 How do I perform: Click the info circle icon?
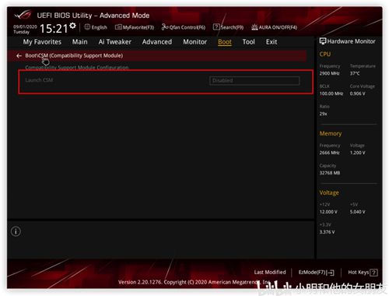click(16, 231)
